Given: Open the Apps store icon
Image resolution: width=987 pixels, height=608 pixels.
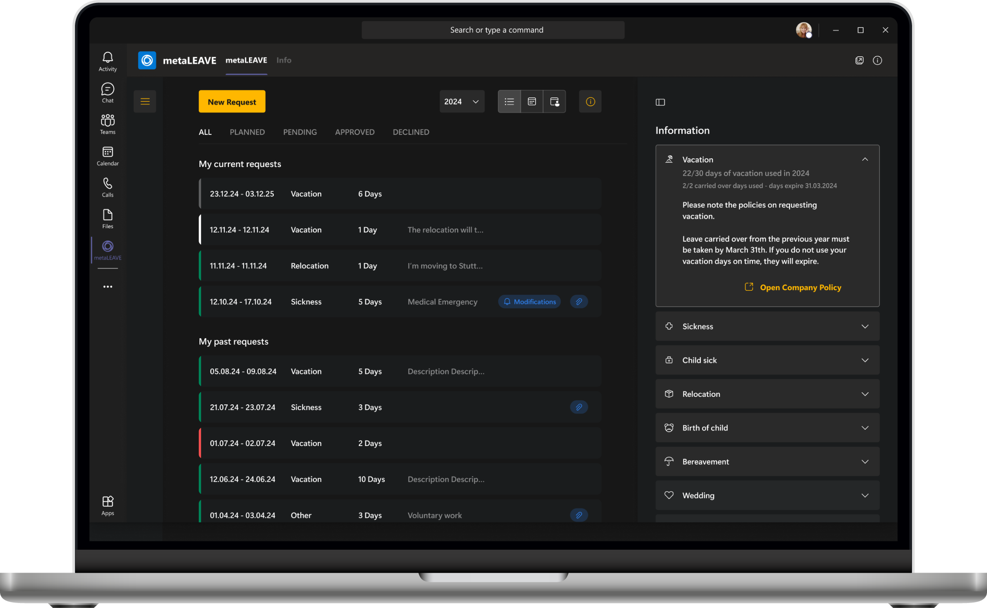Looking at the screenshot, I should pyautogui.click(x=107, y=506).
